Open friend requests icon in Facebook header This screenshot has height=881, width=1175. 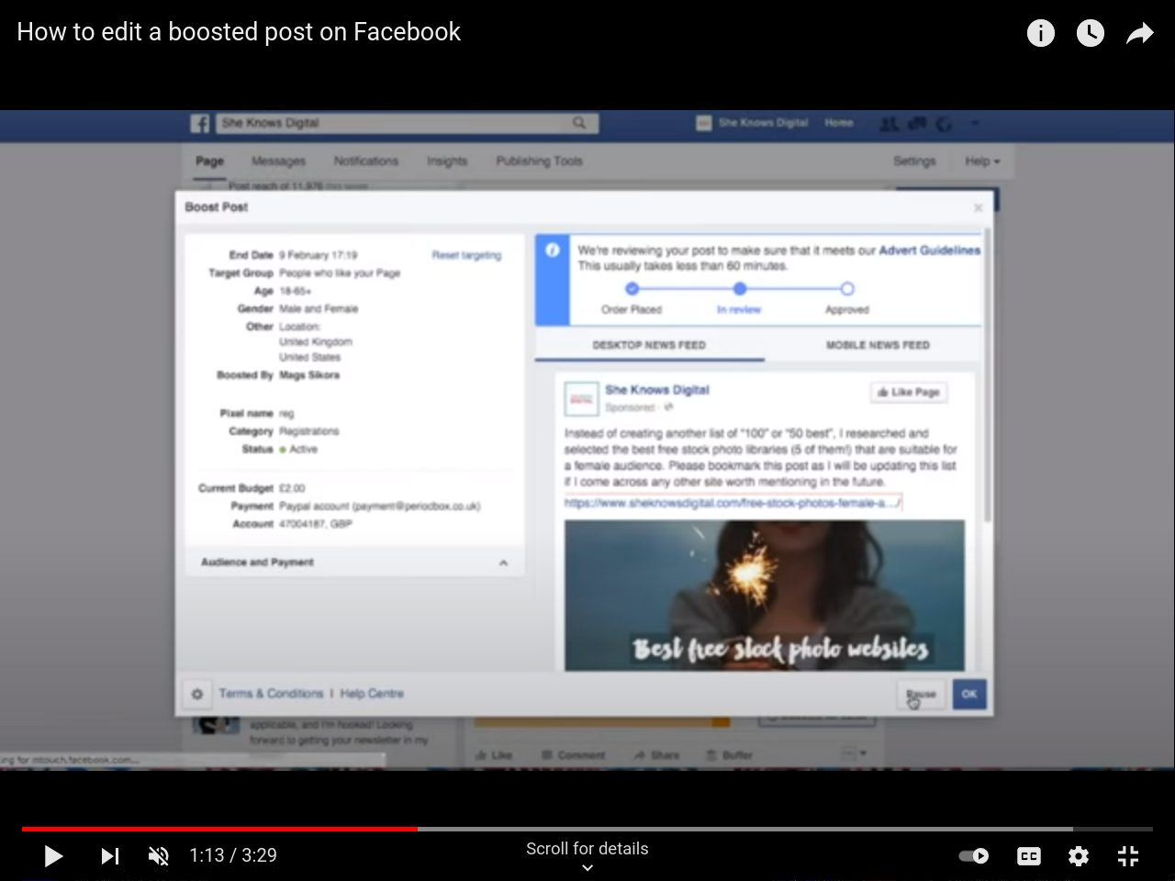pyautogui.click(x=890, y=123)
